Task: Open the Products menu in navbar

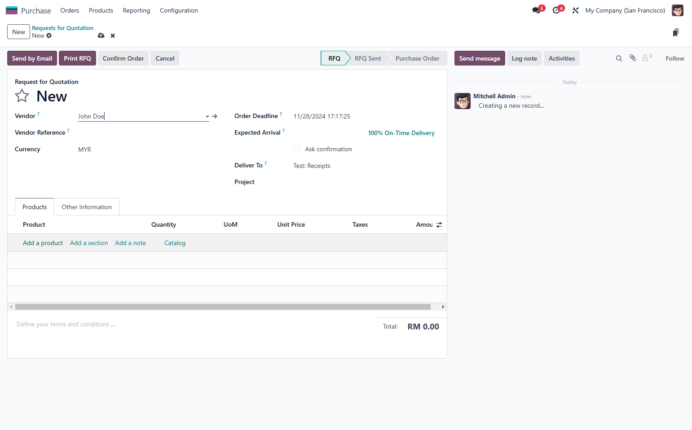Action: (101, 10)
